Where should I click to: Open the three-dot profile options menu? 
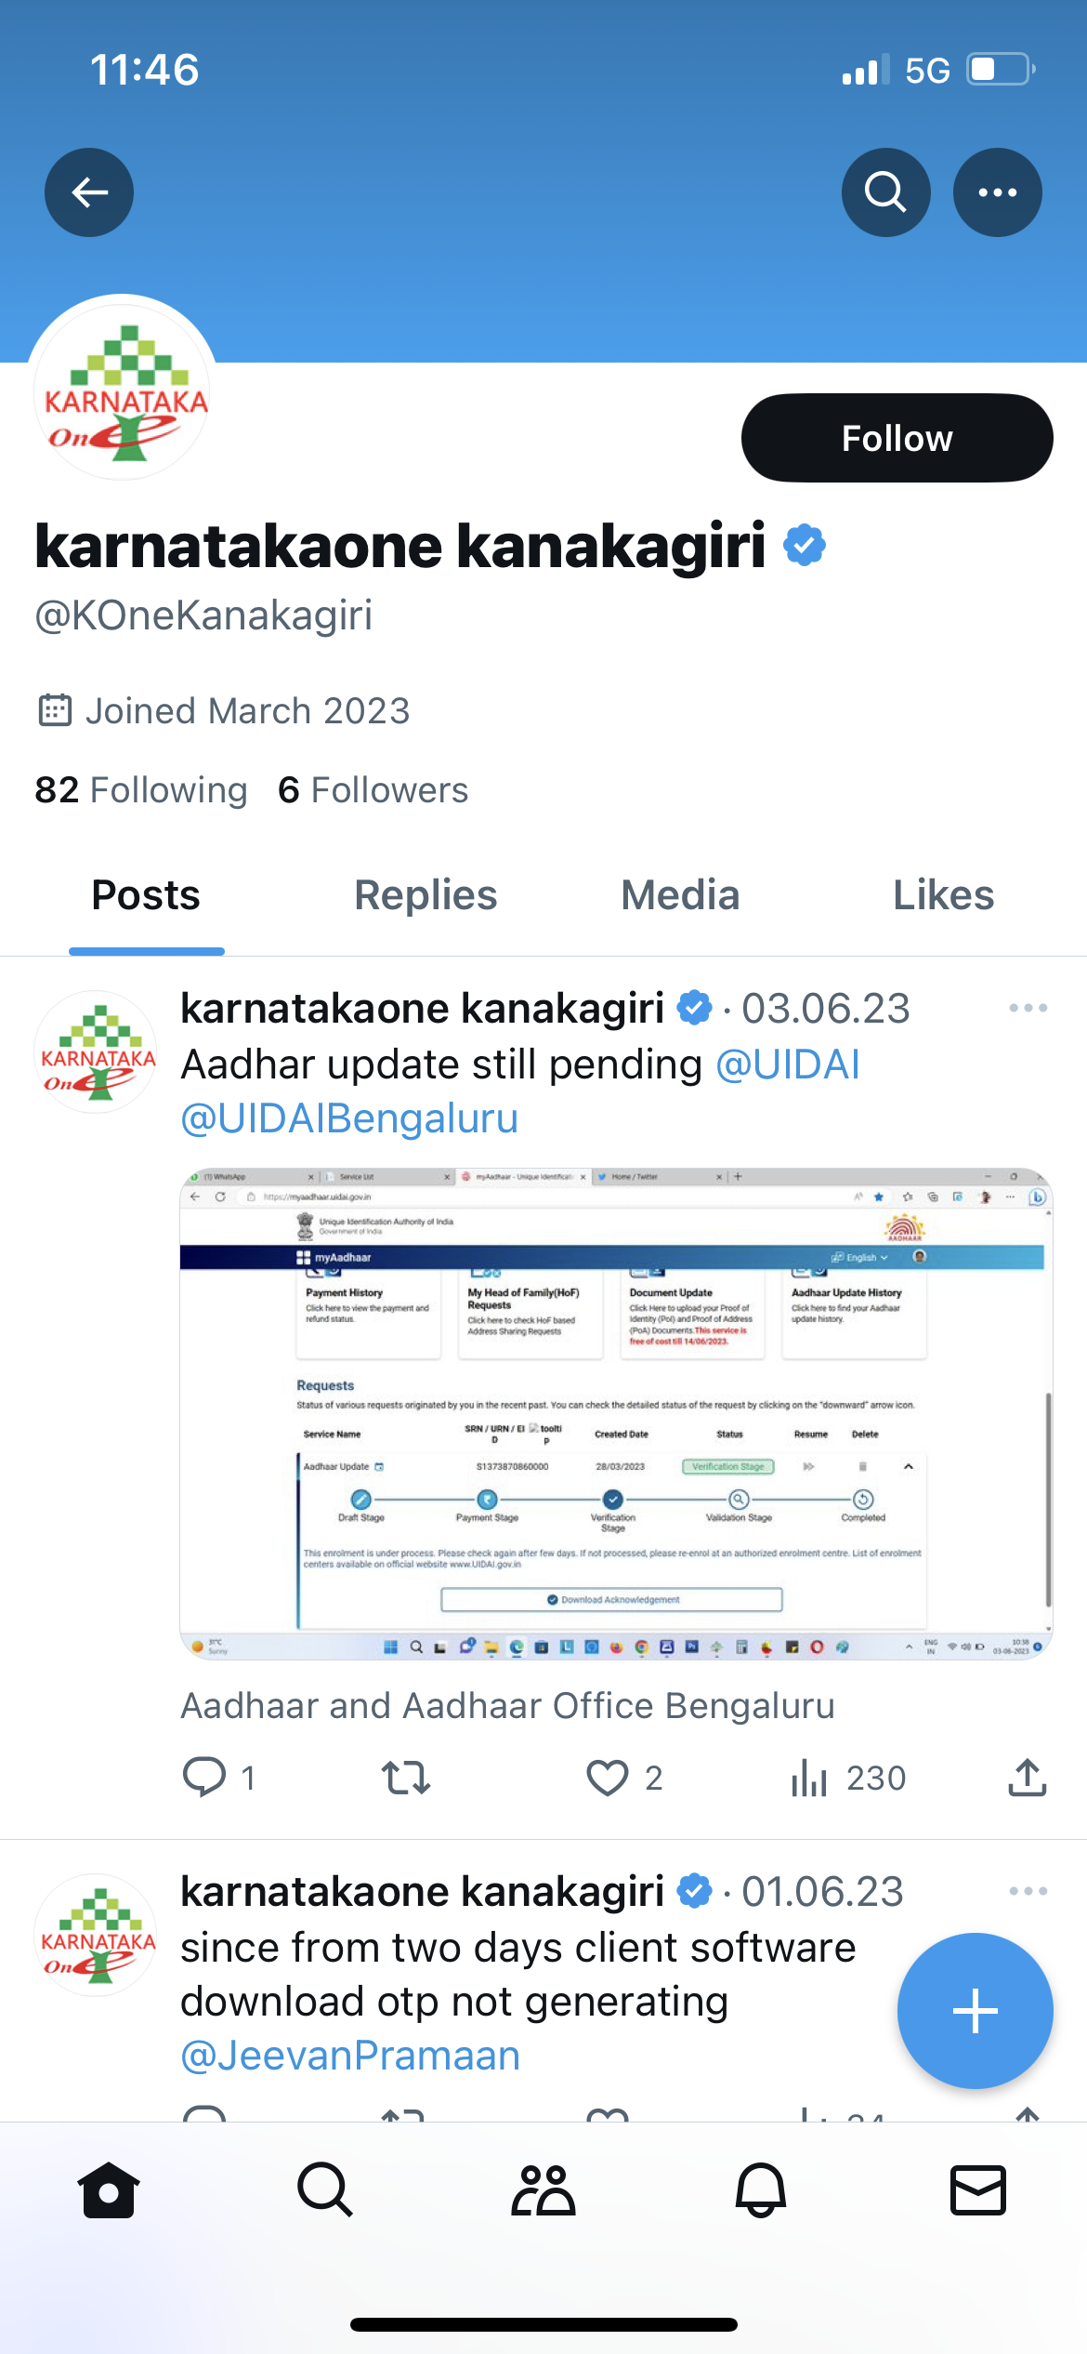click(997, 192)
